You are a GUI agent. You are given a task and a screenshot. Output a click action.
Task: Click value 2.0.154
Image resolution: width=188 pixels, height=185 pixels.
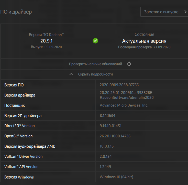[106, 156]
